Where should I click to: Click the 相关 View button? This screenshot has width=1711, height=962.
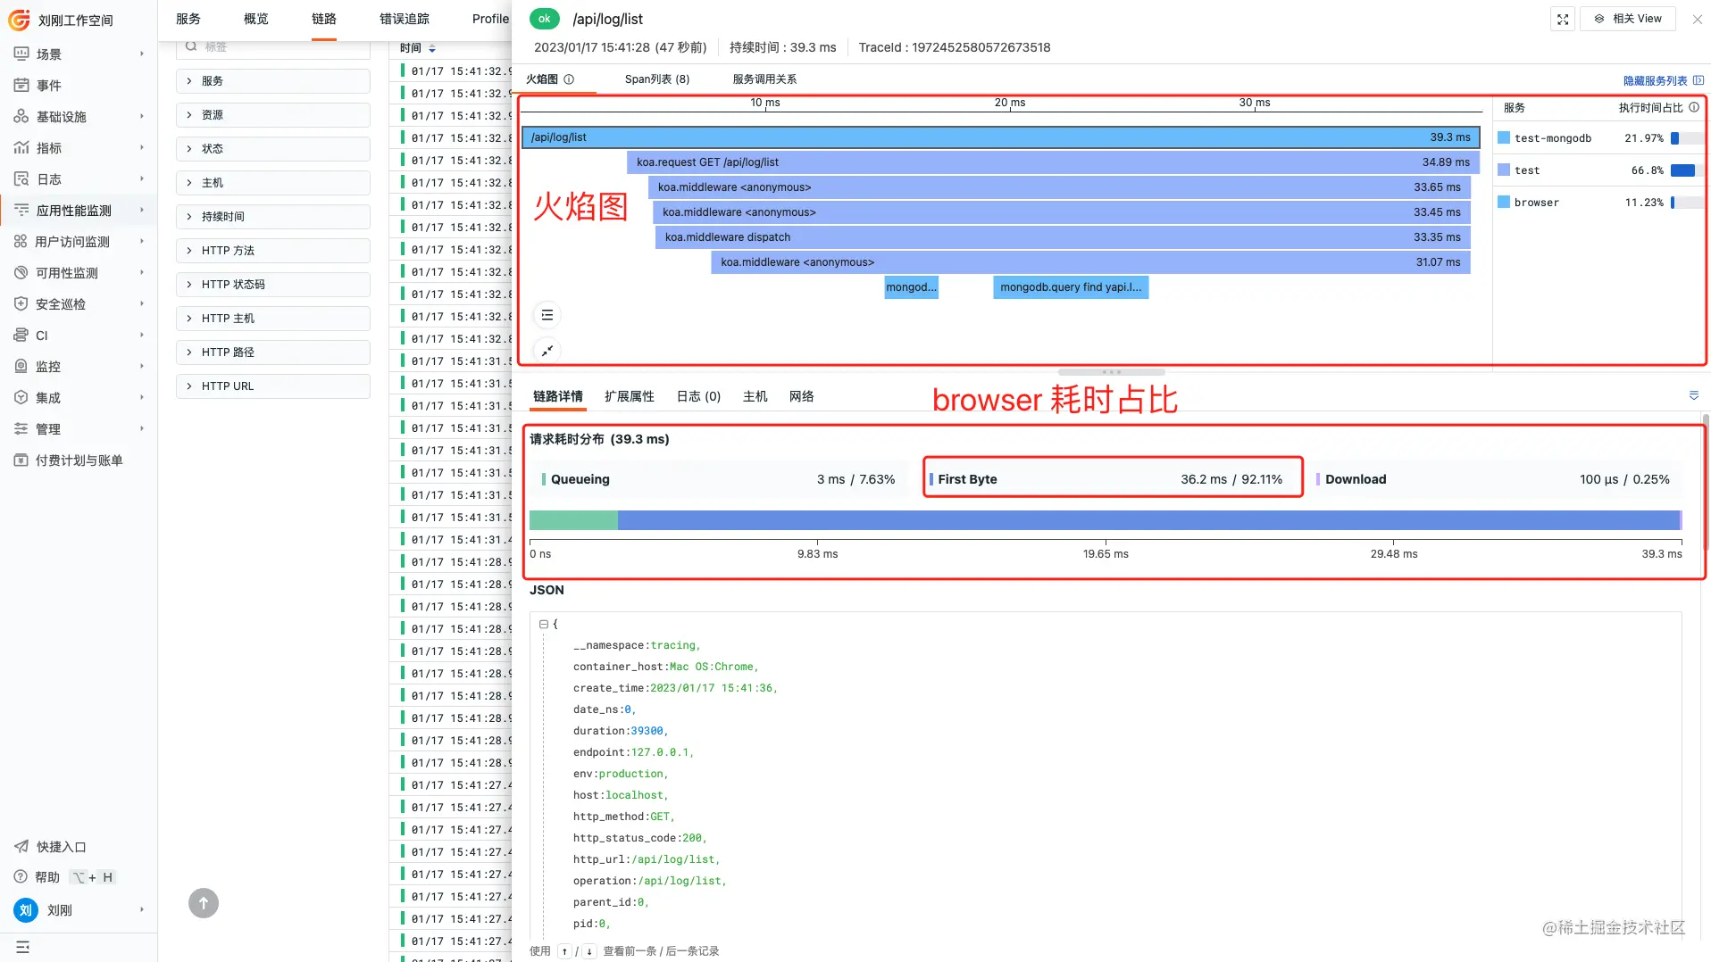(x=1629, y=19)
